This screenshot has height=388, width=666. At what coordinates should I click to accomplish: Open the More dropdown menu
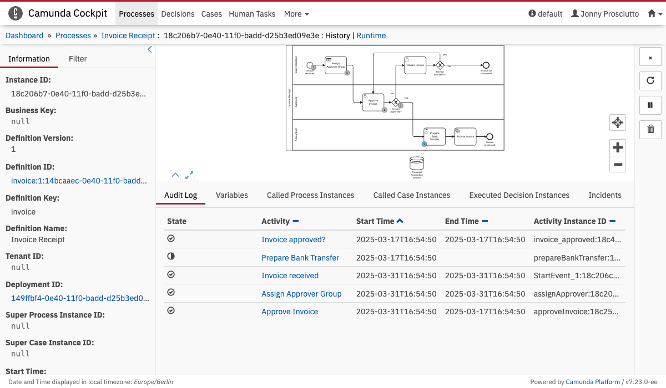[x=296, y=14]
